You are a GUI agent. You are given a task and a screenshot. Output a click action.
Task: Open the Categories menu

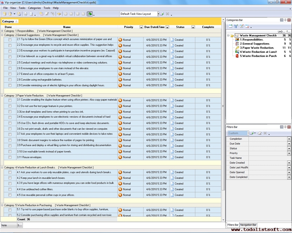[34, 8]
